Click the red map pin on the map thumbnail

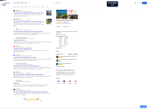pos(71,12)
